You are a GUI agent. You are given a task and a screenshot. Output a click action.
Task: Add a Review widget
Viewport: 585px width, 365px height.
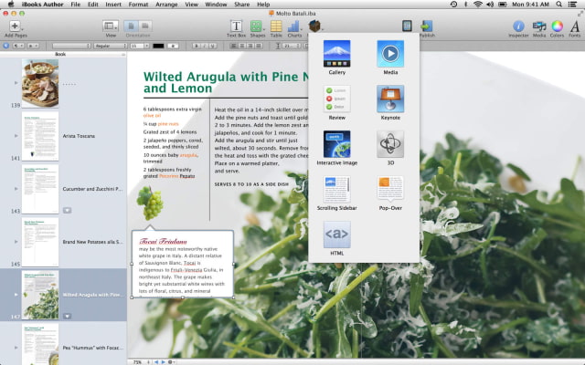click(x=336, y=99)
